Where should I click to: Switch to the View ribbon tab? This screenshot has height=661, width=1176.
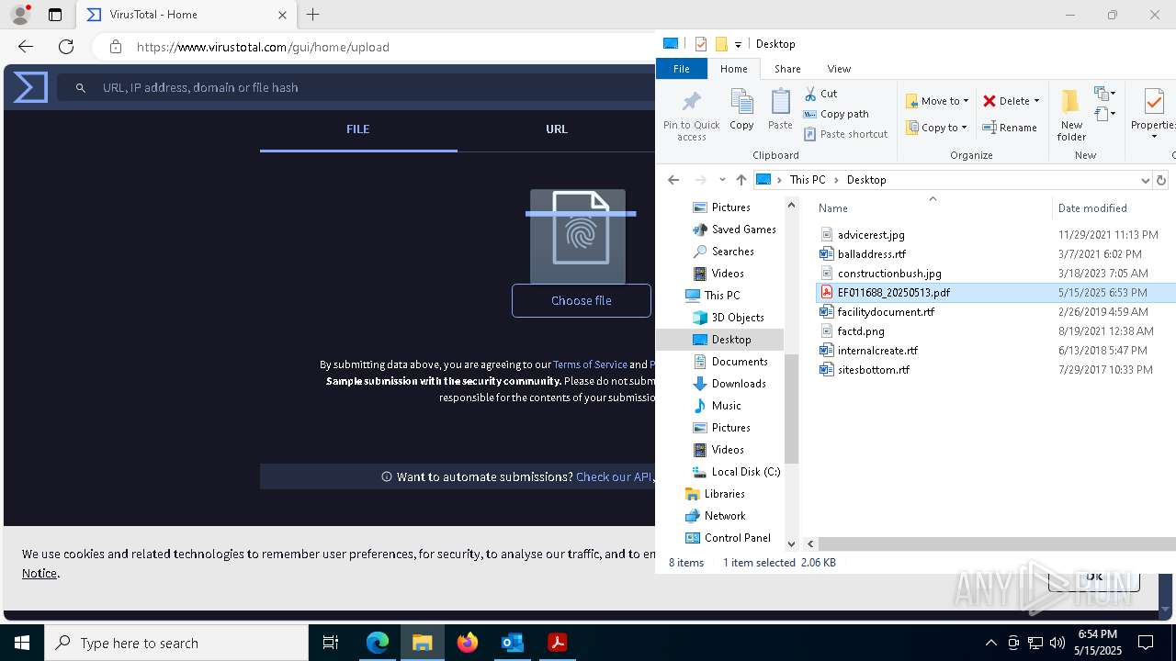pos(839,69)
